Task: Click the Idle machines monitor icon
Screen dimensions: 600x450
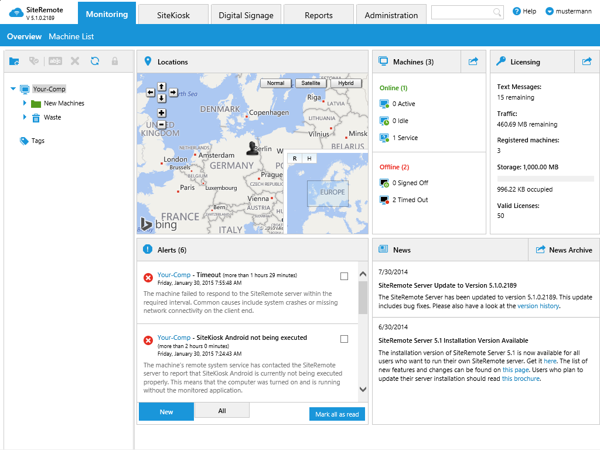Action: pyautogui.click(x=384, y=121)
